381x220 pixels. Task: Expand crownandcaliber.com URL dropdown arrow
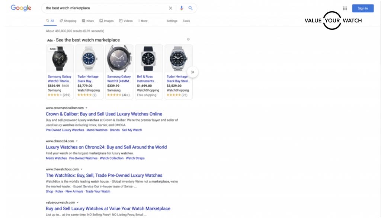tap(86, 108)
